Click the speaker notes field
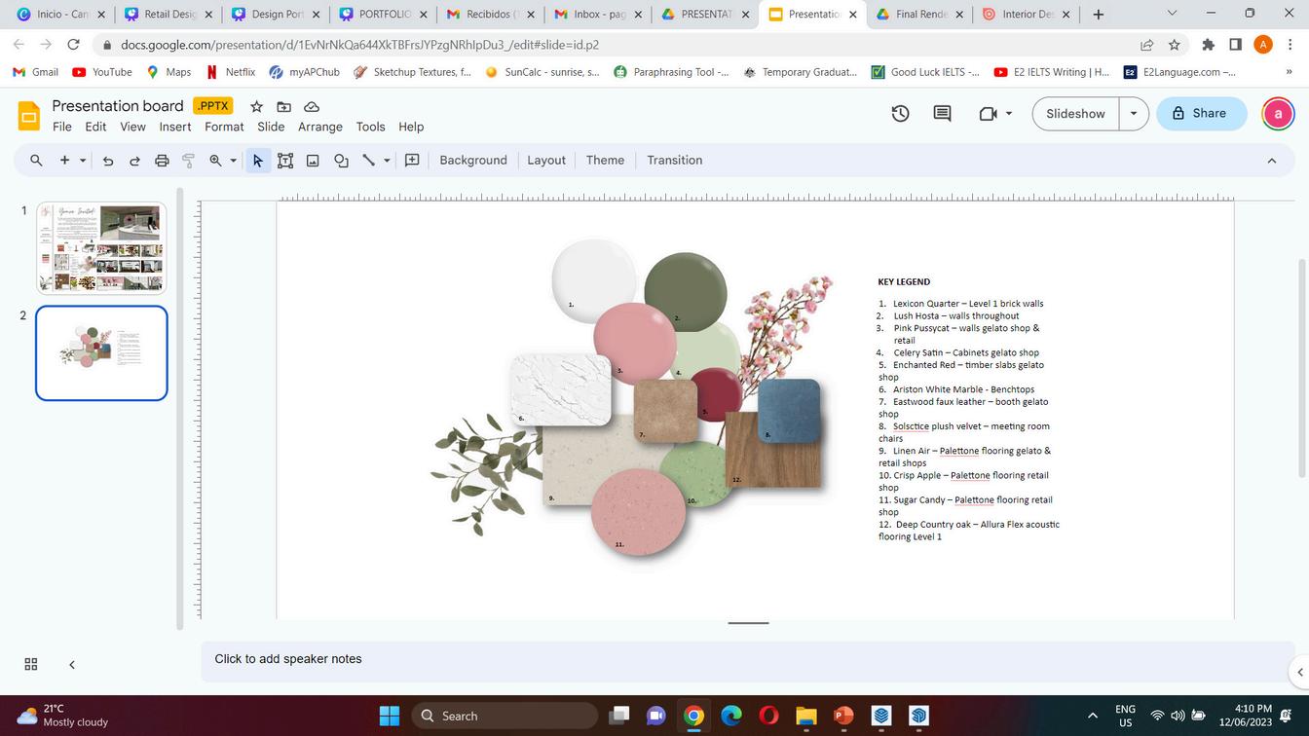Image resolution: width=1309 pixels, height=736 pixels. (x=746, y=659)
